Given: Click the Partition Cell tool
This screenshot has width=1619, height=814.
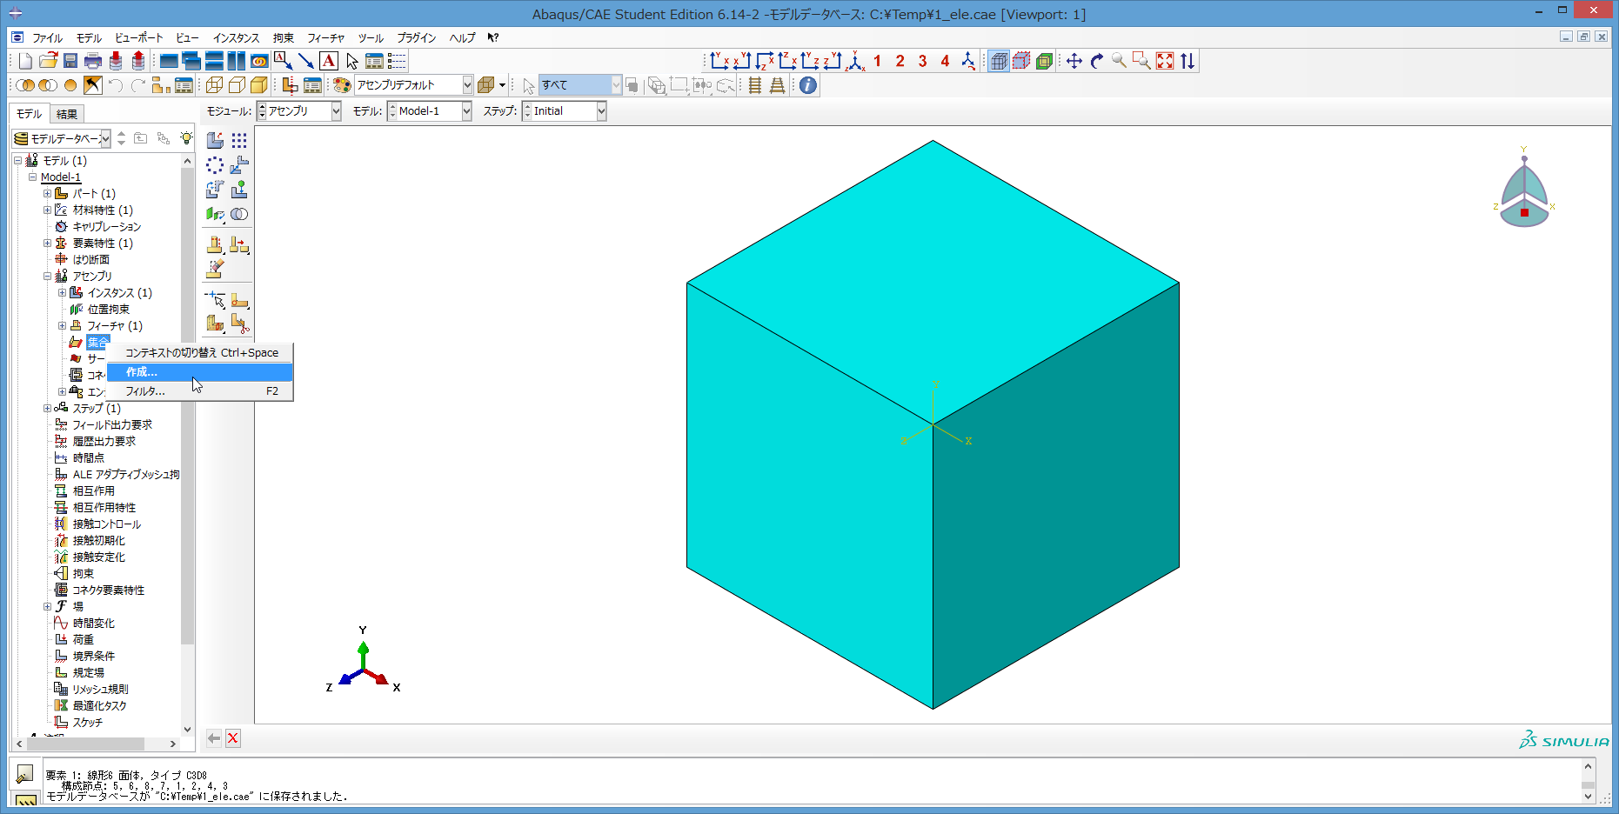Looking at the screenshot, I should (x=215, y=324).
